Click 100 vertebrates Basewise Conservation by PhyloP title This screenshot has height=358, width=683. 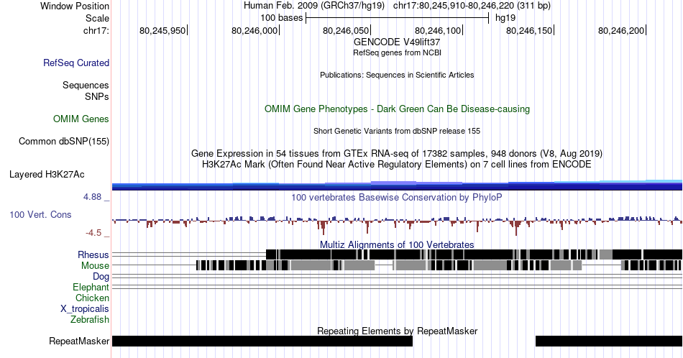pyautogui.click(x=397, y=197)
